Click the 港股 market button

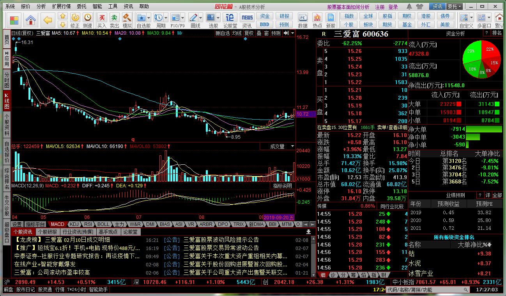[x=426, y=16]
